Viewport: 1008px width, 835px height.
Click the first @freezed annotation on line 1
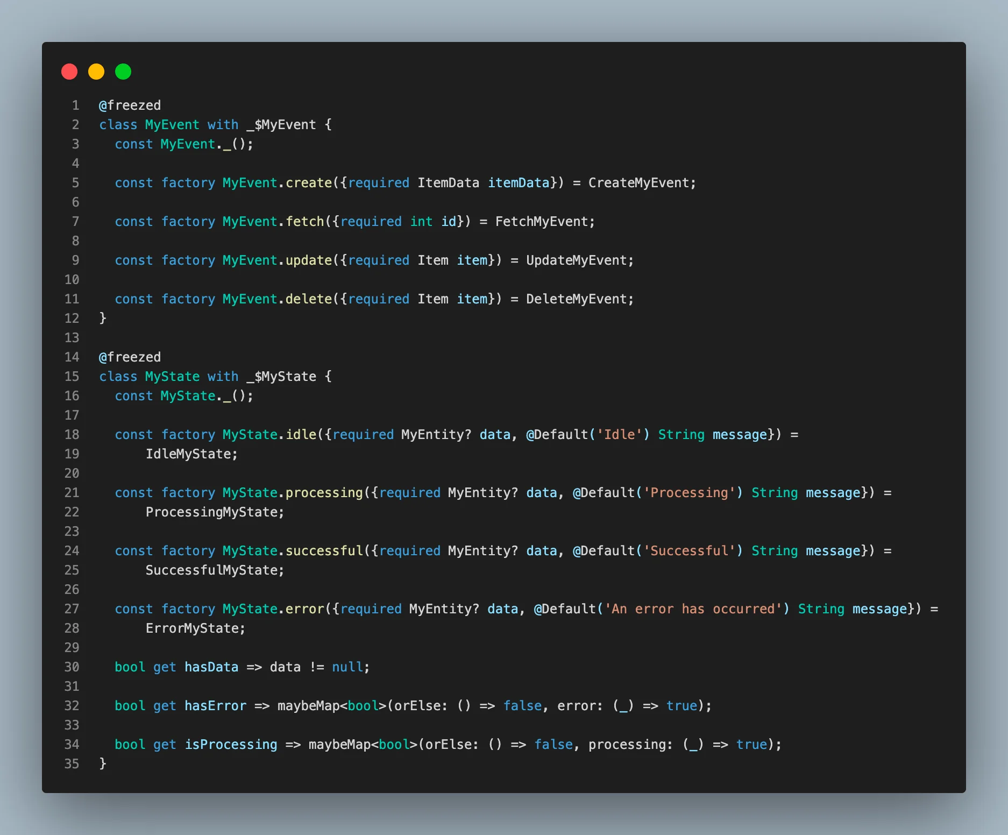130,105
